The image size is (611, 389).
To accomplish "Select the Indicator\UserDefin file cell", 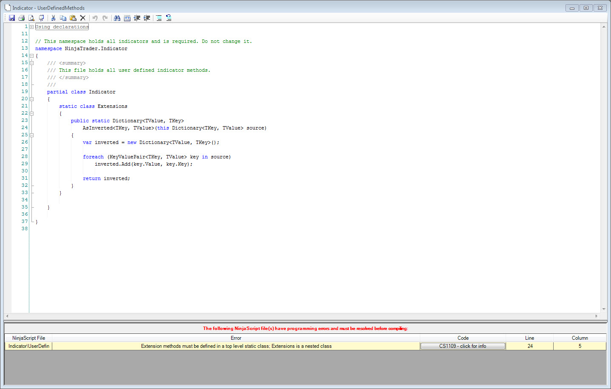I will [28, 346].
